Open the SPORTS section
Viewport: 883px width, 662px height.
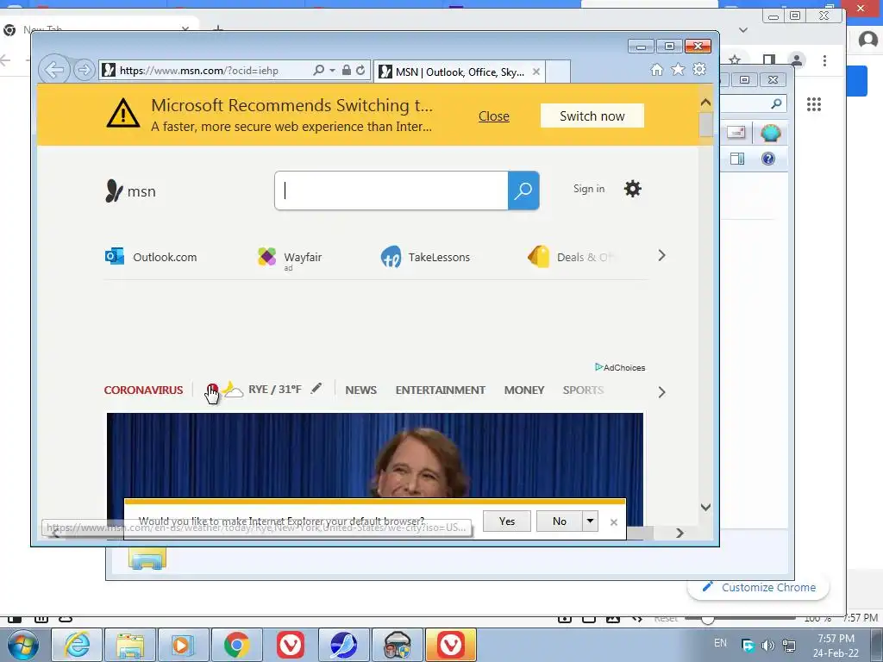coord(584,390)
